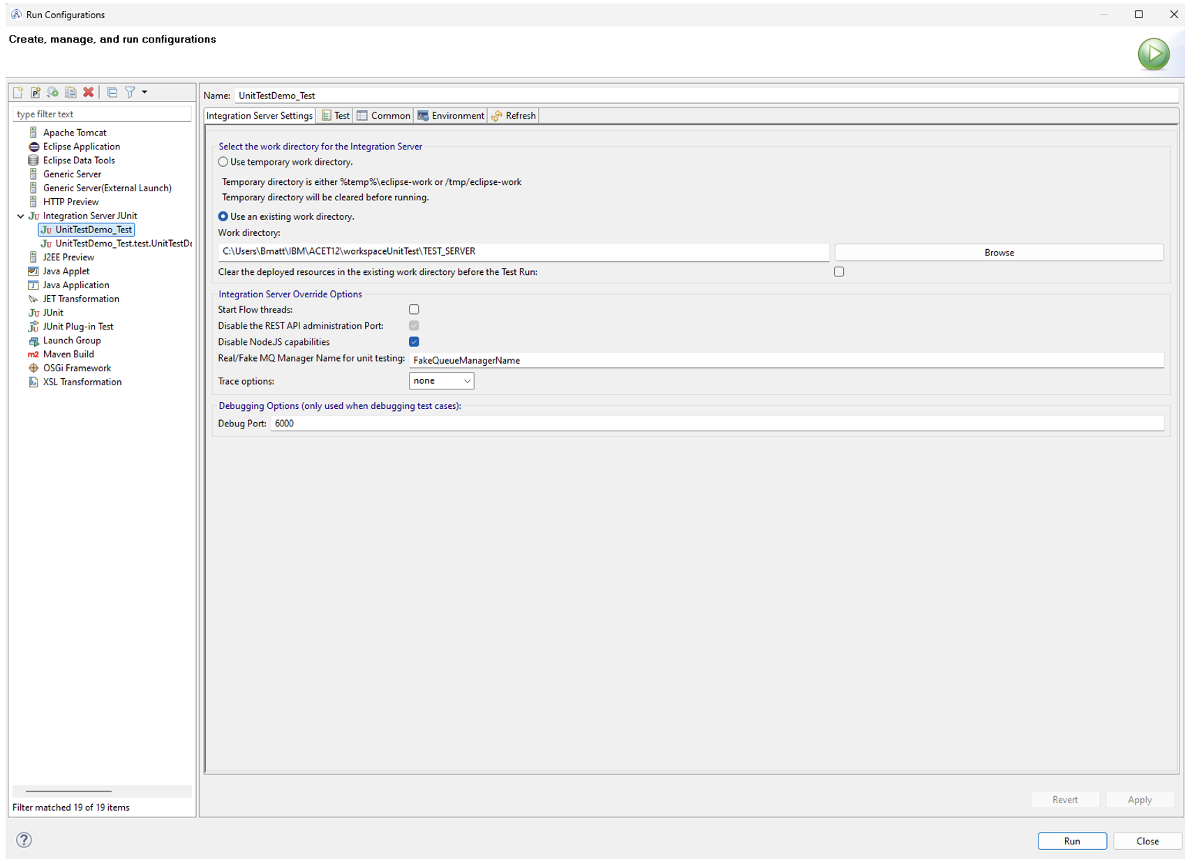
Task: Click the Run button
Action: click(1072, 841)
